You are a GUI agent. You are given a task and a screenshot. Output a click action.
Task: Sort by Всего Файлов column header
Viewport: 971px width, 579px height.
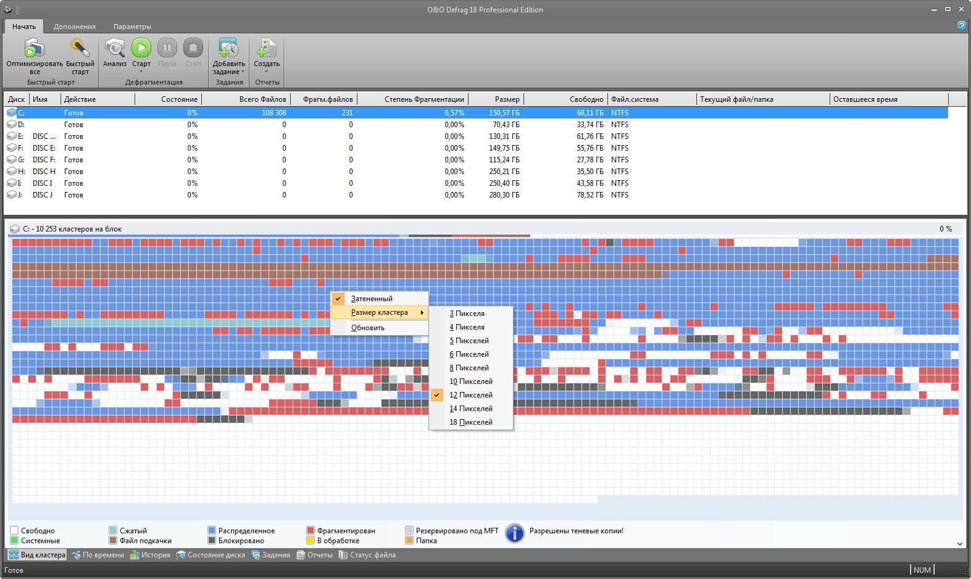point(246,99)
